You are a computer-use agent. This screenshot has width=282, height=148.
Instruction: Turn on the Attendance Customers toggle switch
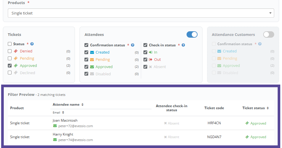click(269, 34)
